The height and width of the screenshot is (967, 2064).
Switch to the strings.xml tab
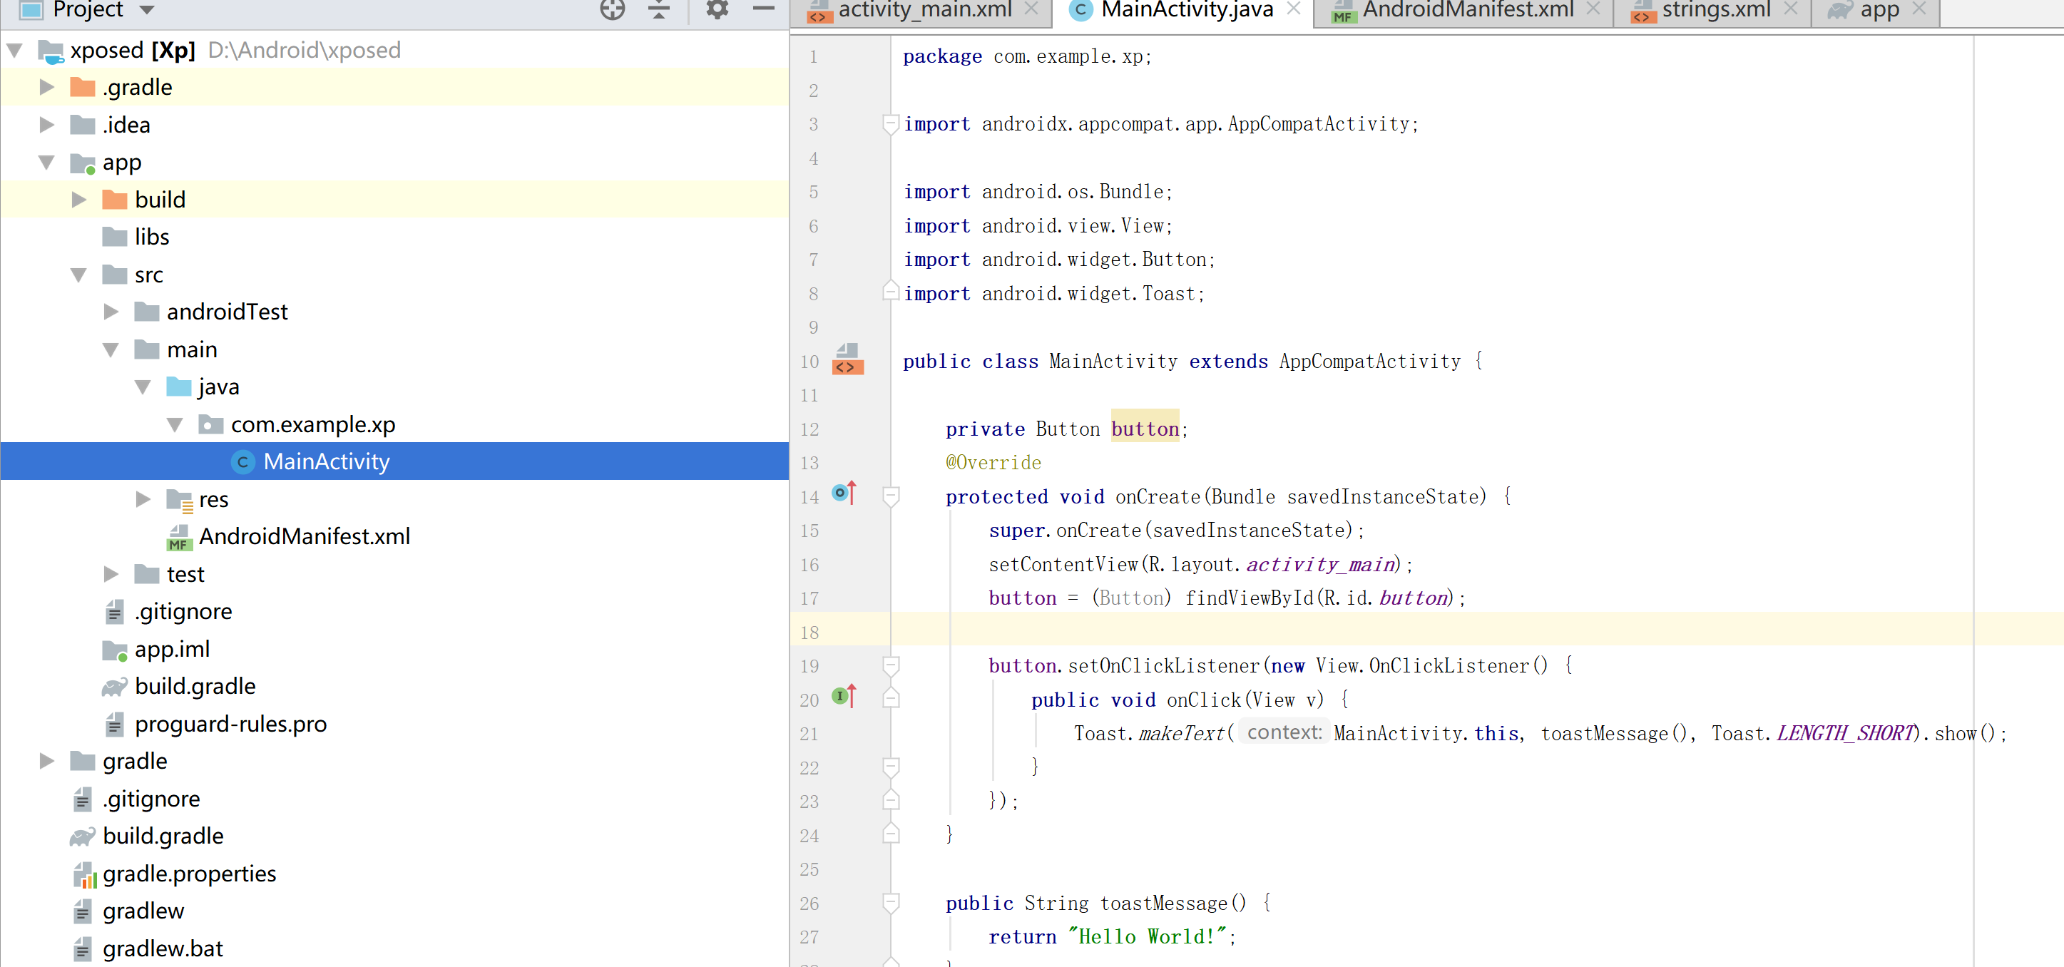tap(1715, 11)
